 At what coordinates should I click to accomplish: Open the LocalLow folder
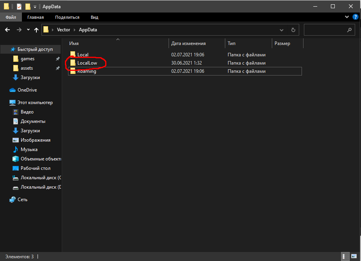[x=87, y=63]
